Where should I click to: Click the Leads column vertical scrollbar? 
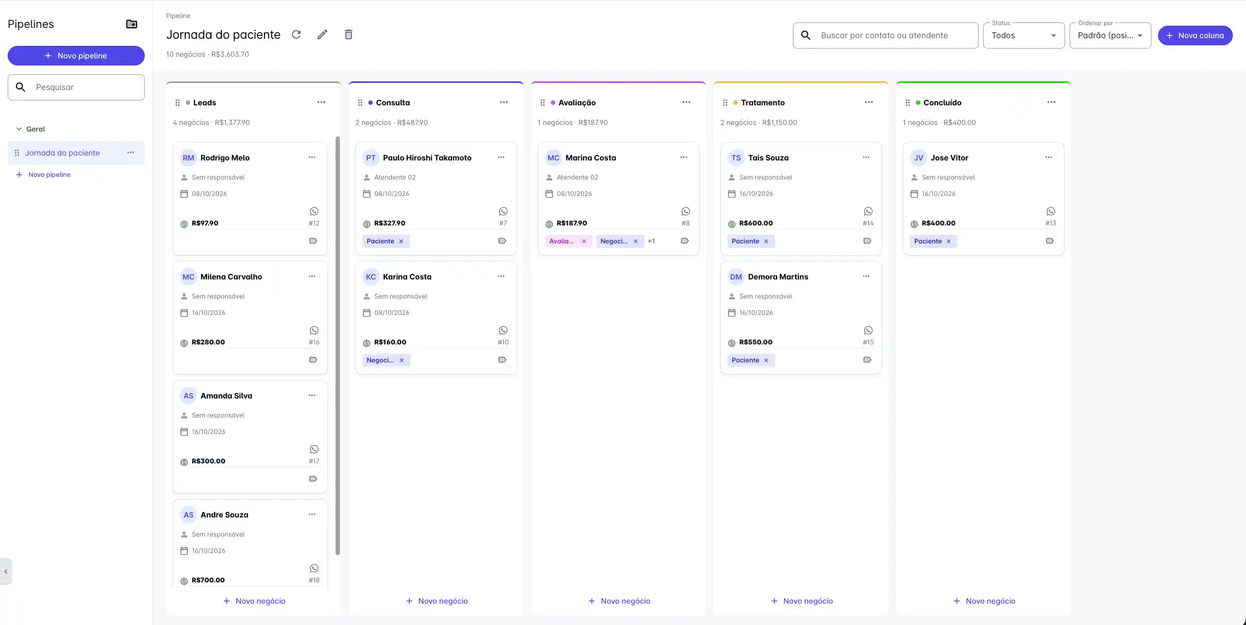tap(338, 346)
